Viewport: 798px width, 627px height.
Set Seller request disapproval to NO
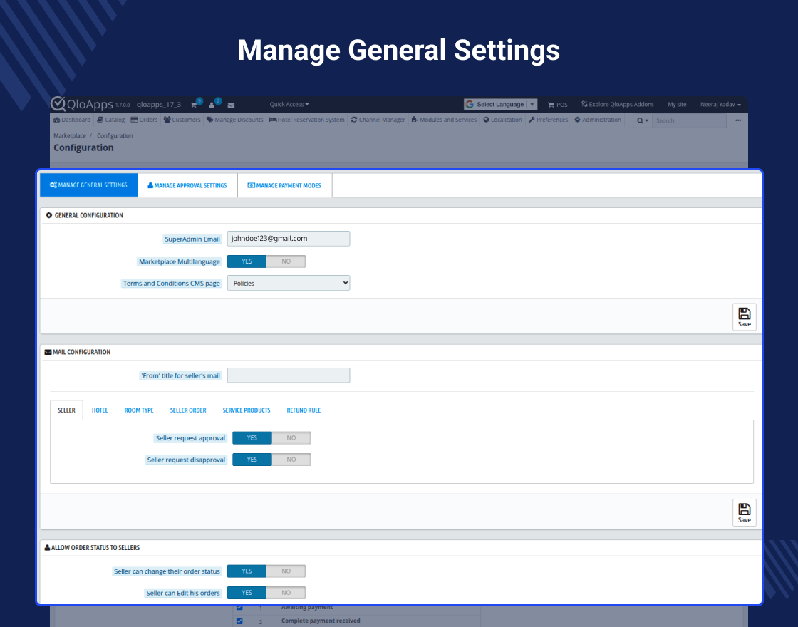[x=291, y=460]
